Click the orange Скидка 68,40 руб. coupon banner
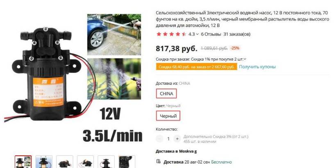Viewport: 336px width, 168px height. click(197, 67)
